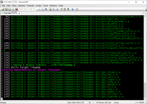
Task: Click '35 Rows, 98 Cols' status entry
Action: (104, 102)
